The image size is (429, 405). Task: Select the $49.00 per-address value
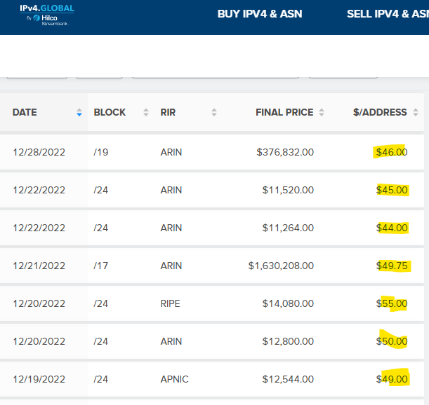click(x=392, y=379)
